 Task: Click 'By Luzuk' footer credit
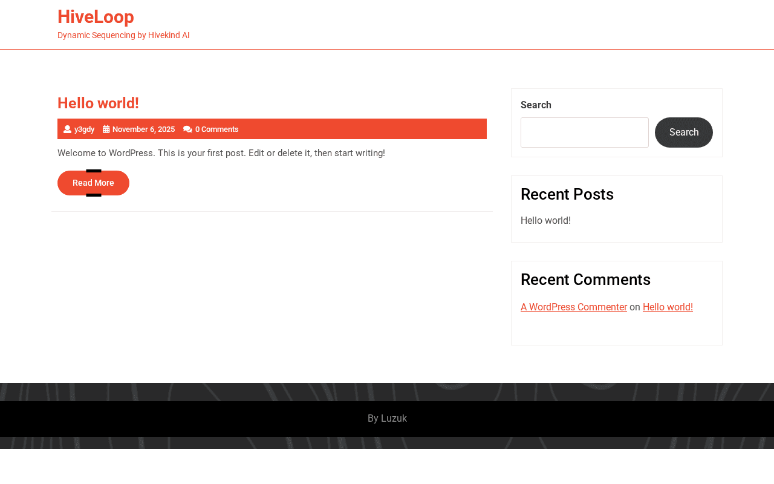pyautogui.click(x=387, y=419)
